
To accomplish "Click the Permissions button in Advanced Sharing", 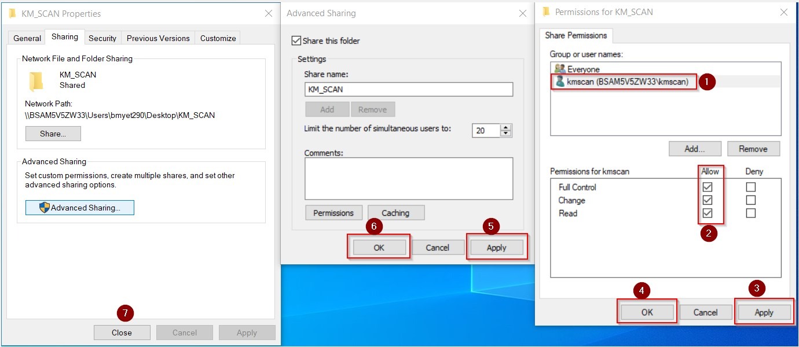I will click(x=333, y=213).
